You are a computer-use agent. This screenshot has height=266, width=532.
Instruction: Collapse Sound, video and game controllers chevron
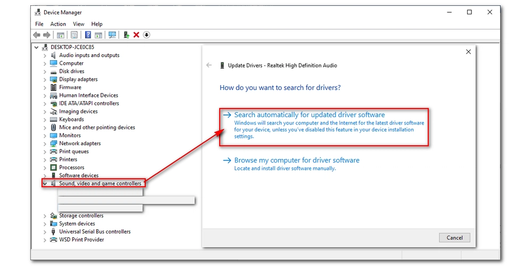click(x=45, y=184)
